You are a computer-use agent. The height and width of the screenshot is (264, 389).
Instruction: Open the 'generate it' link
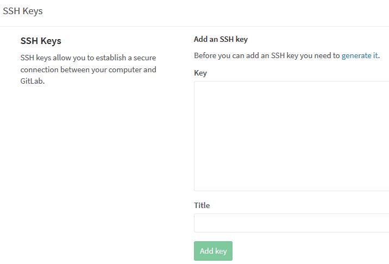click(360, 55)
